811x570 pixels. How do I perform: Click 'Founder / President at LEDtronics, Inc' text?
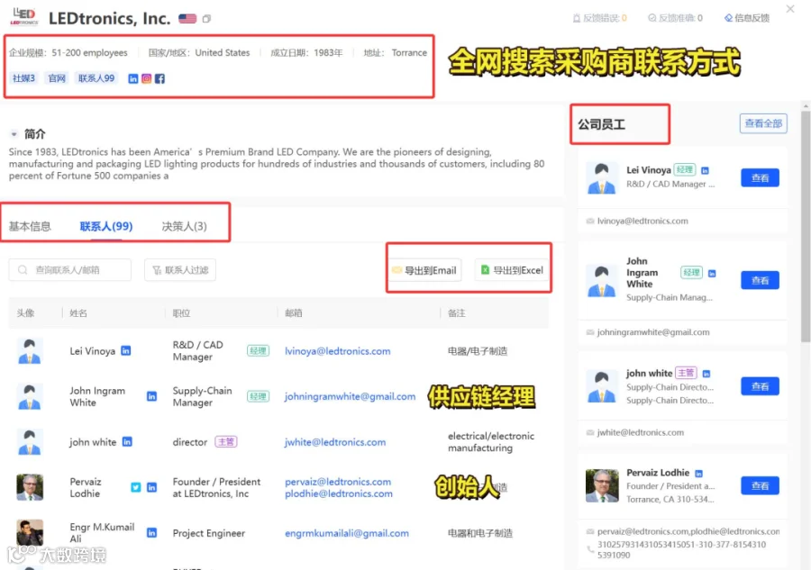point(216,487)
